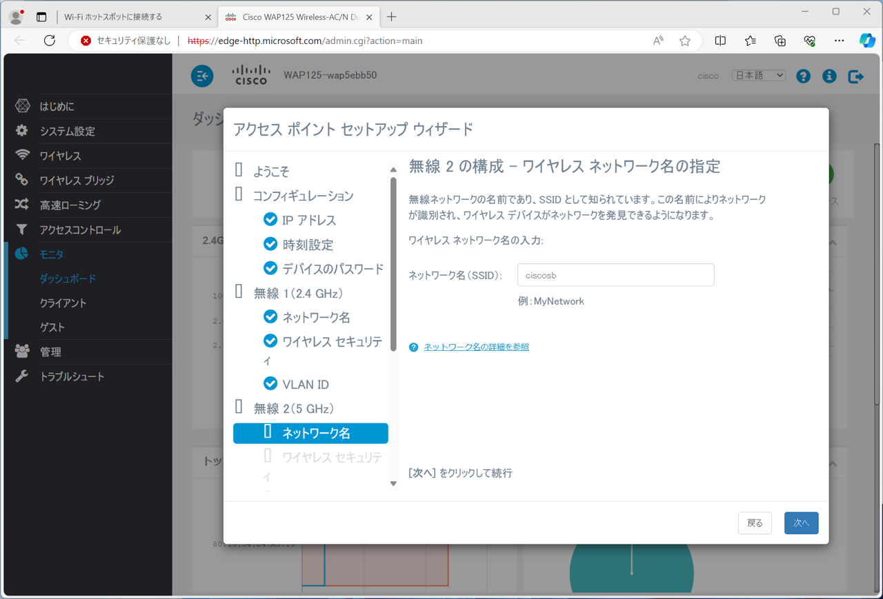Click the browser address bar URL
The image size is (883, 599).
(x=305, y=41)
